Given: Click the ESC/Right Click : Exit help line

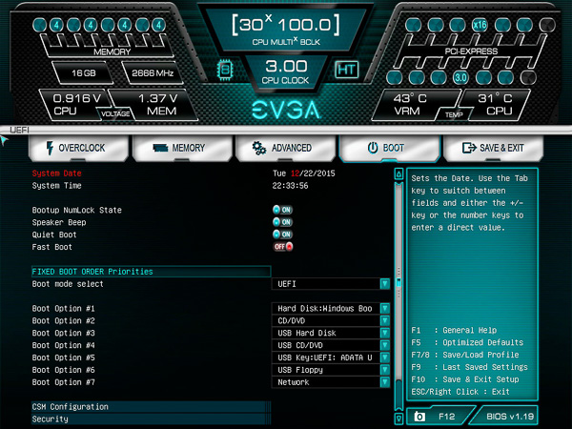Looking at the screenshot, I should 460,392.
